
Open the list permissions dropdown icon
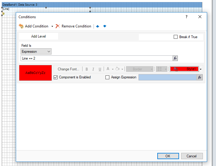161,69
